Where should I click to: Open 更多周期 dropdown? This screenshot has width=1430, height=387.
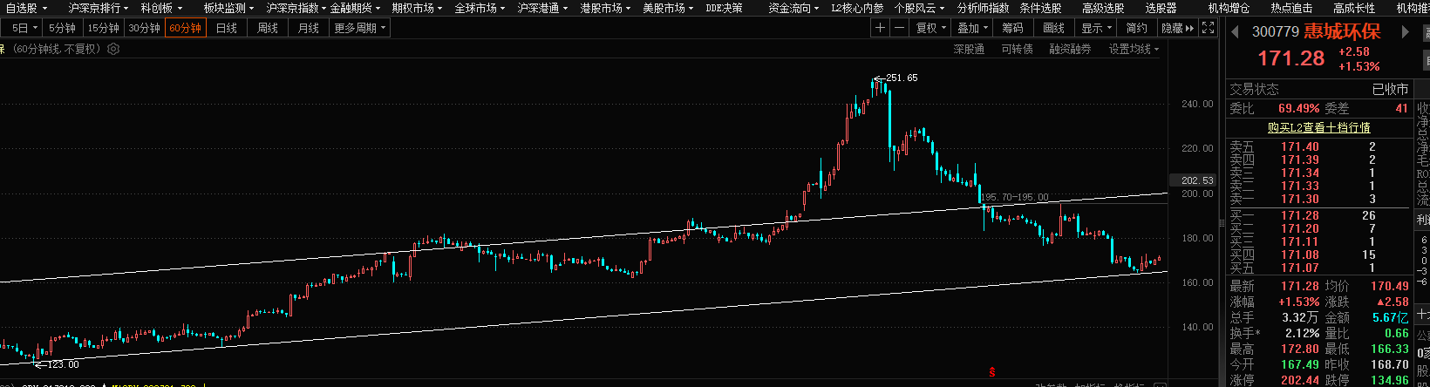[359, 28]
